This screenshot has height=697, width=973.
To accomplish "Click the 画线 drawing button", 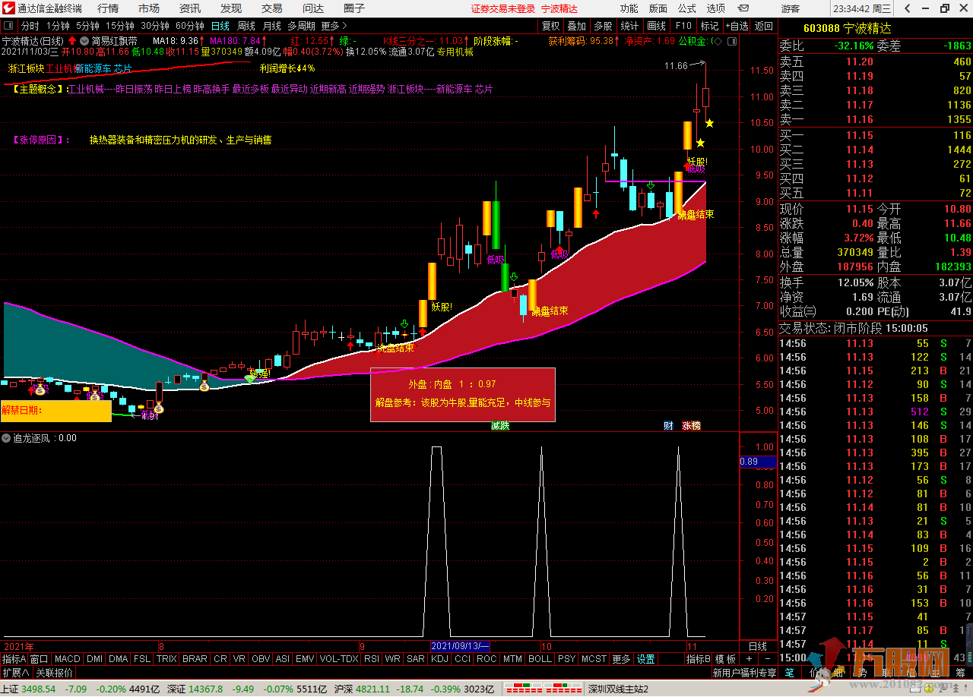I will [x=656, y=26].
